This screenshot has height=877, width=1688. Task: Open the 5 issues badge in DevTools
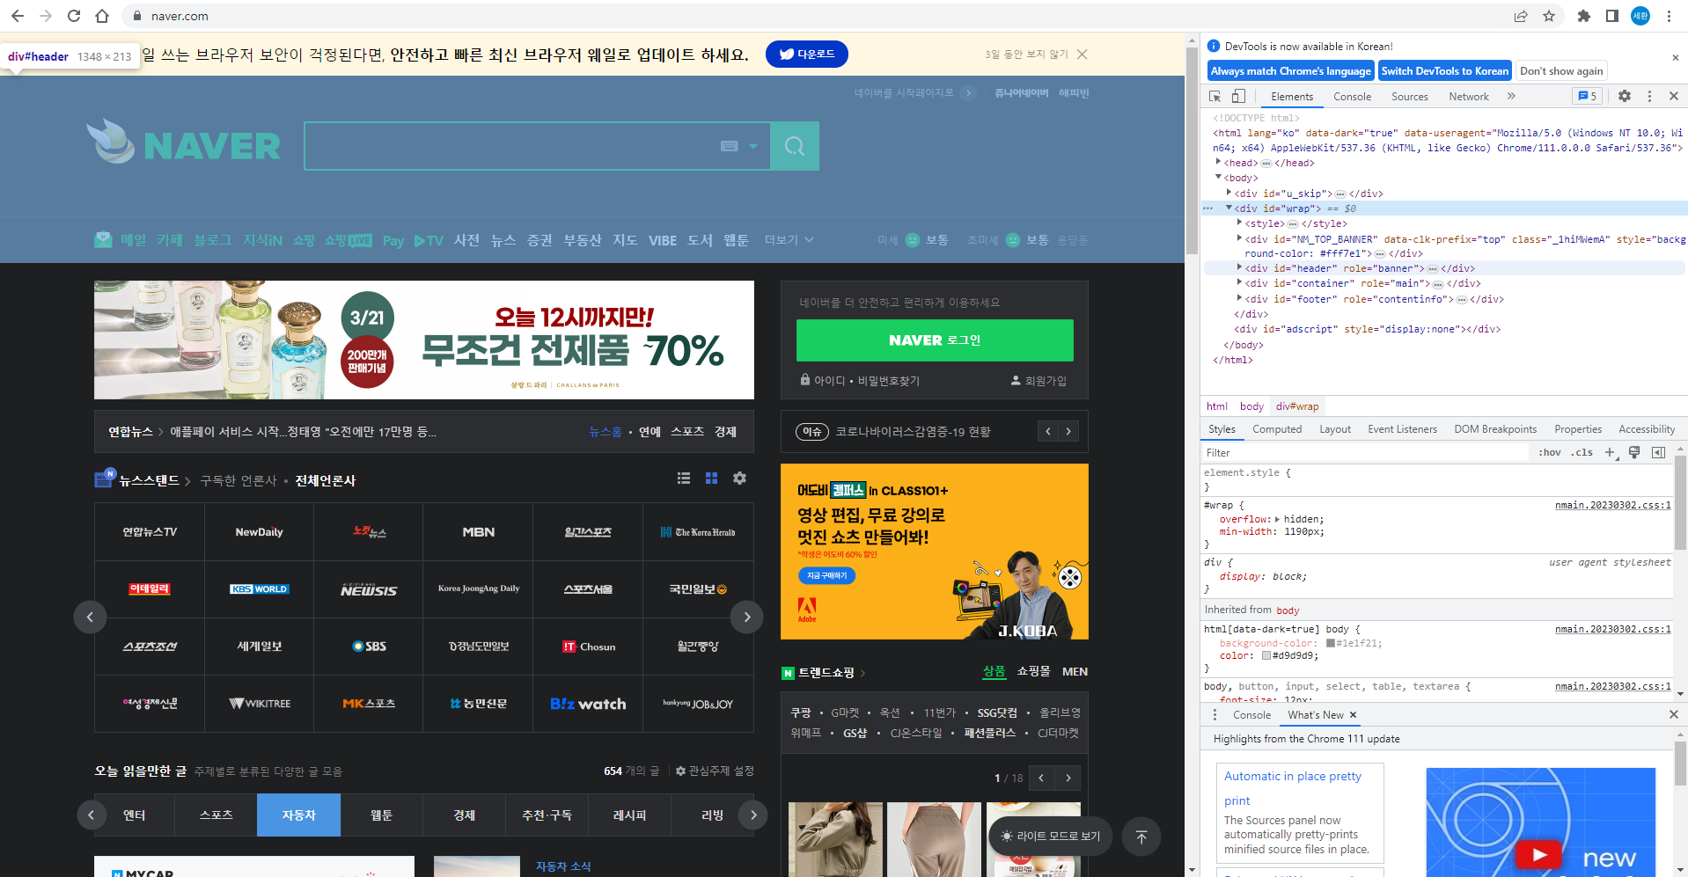point(1588,96)
